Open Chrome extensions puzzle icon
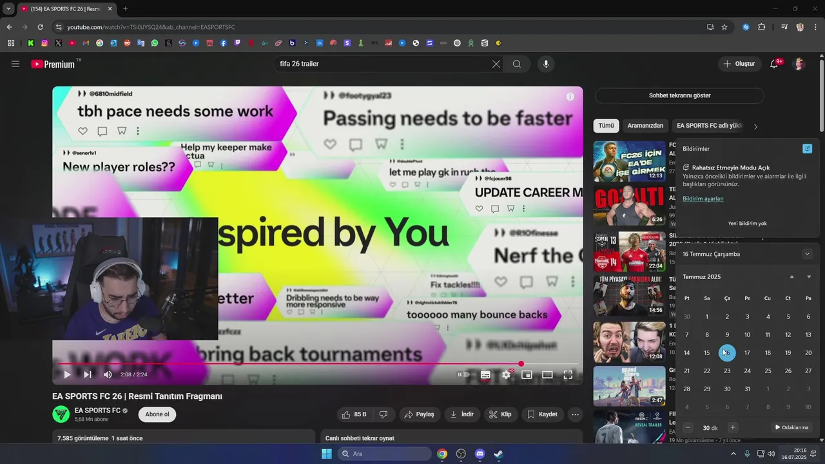The image size is (825, 464). 762,27
